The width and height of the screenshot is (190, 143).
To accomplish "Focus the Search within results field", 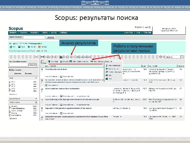I will coord(18,65).
